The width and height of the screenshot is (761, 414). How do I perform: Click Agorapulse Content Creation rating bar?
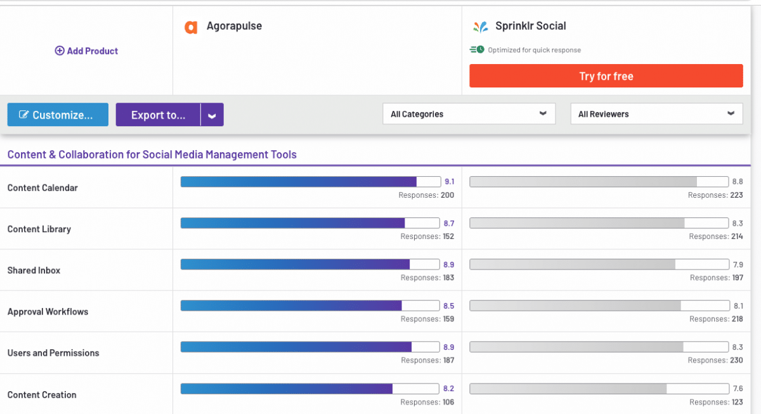tap(310, 389)
